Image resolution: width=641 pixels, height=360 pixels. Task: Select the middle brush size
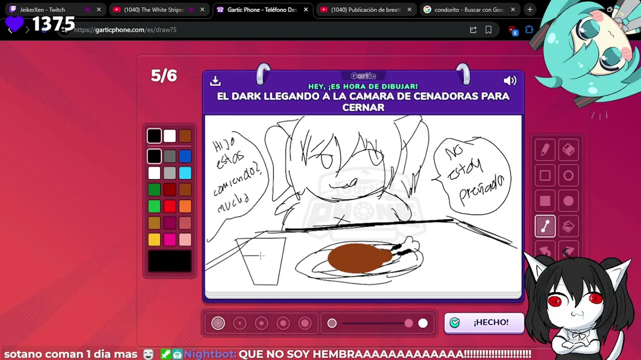(x=261, y=323)
